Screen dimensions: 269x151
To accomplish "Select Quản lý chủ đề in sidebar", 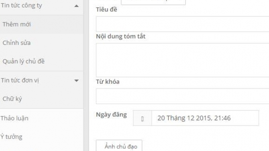I will tap(42, 61).
